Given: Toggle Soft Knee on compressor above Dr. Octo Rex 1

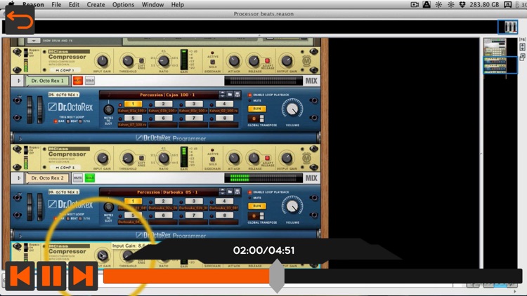Looking at the screenshot, I should coord(141,61).
